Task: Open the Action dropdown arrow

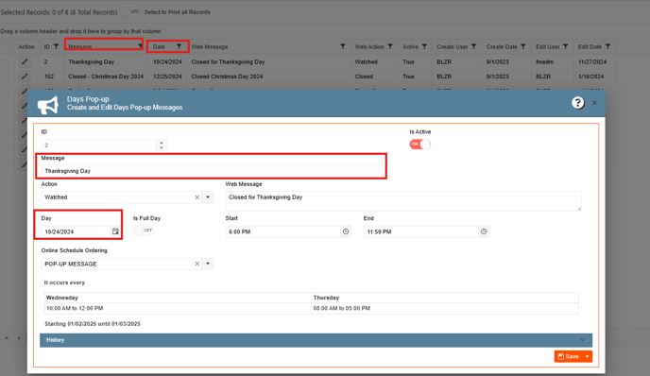Action: [208, 197]
